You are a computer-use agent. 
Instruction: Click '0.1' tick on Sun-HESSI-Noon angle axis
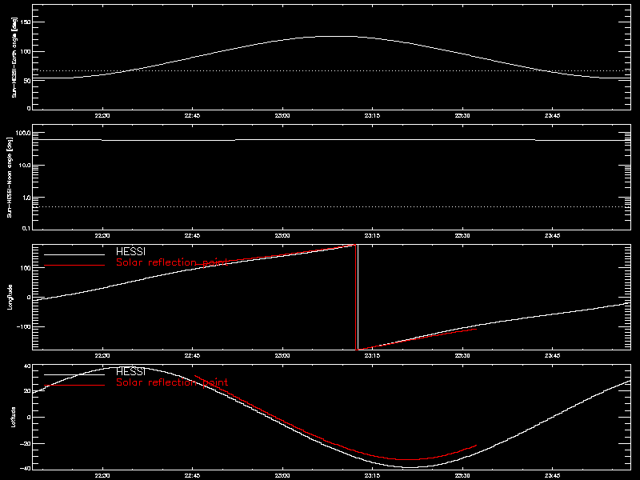(x=26, y=228)
